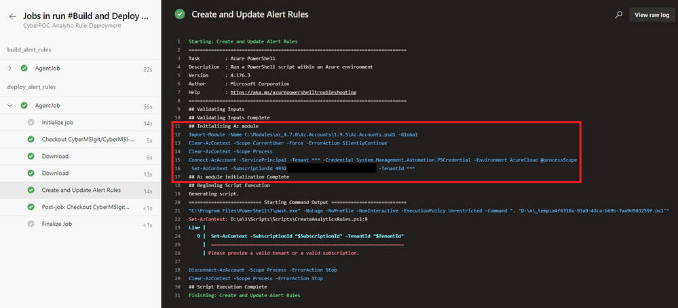Click the grey status icon beside Finalize Job

[31, 224]
